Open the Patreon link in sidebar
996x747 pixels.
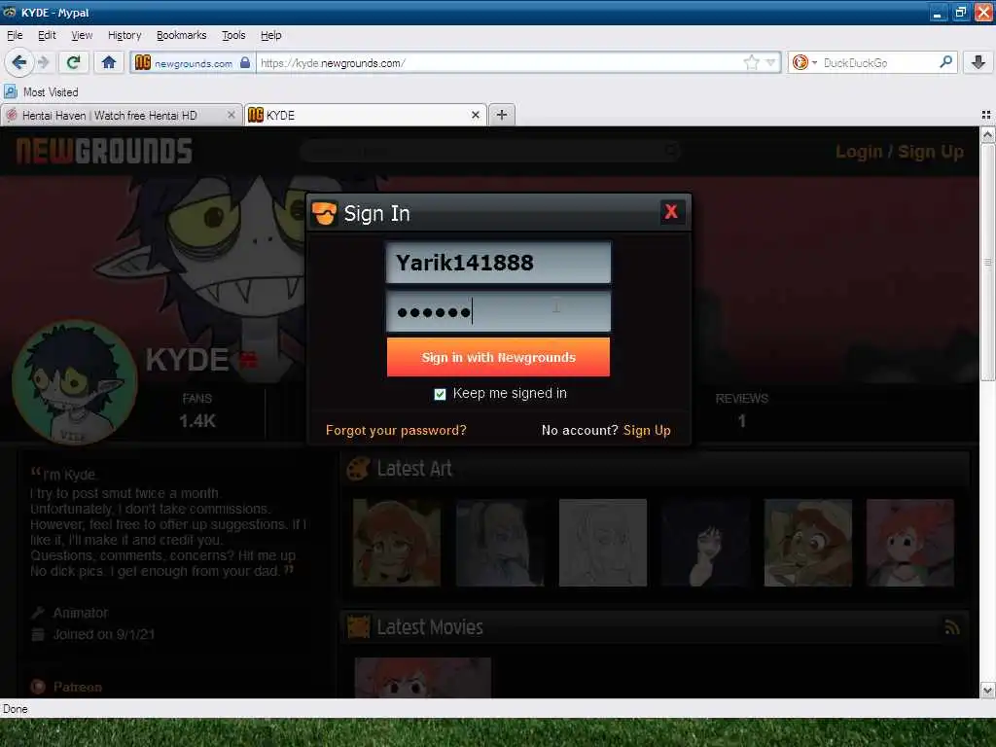click(x=78, y=687)
